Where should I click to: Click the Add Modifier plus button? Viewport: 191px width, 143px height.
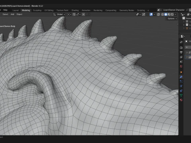187,47
